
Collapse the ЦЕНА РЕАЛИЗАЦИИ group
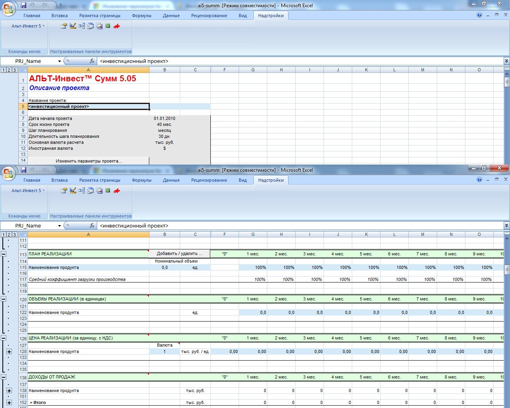[x=3, y=338]
